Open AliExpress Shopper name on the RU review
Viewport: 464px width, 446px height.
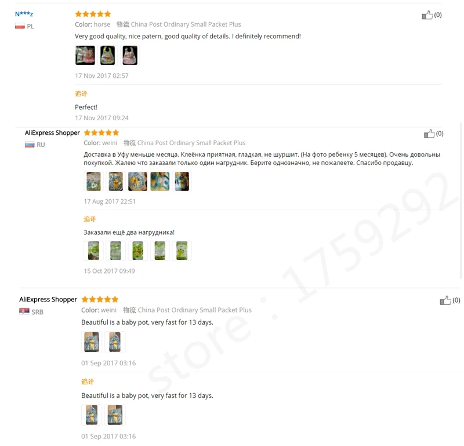point(52,133)
